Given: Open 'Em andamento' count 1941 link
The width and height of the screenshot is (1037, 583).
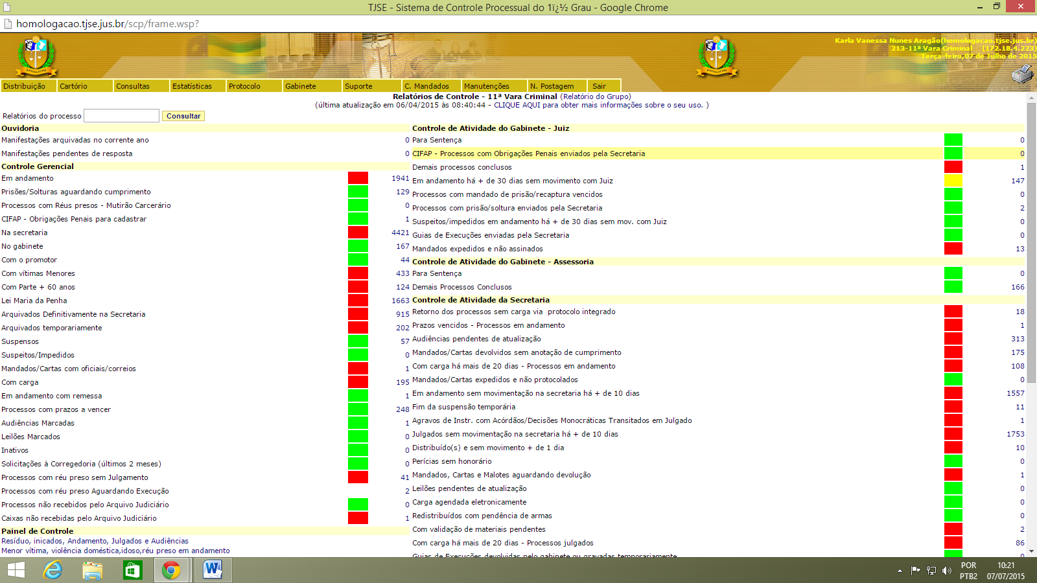Looking at the screenshot, I should click(x=400, y=178).
